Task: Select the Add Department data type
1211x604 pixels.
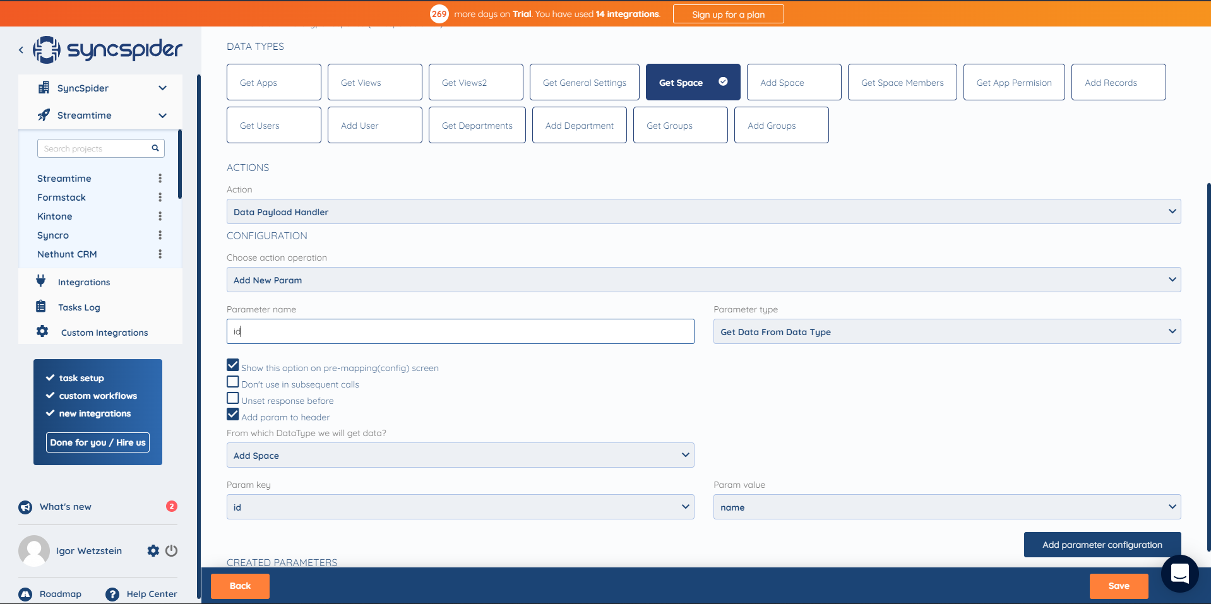Action: point(580,125)
